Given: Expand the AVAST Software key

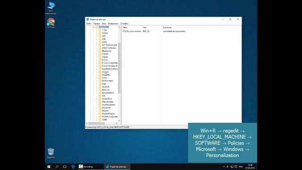Looking at the screenshot, I should (x=97, y=48).
